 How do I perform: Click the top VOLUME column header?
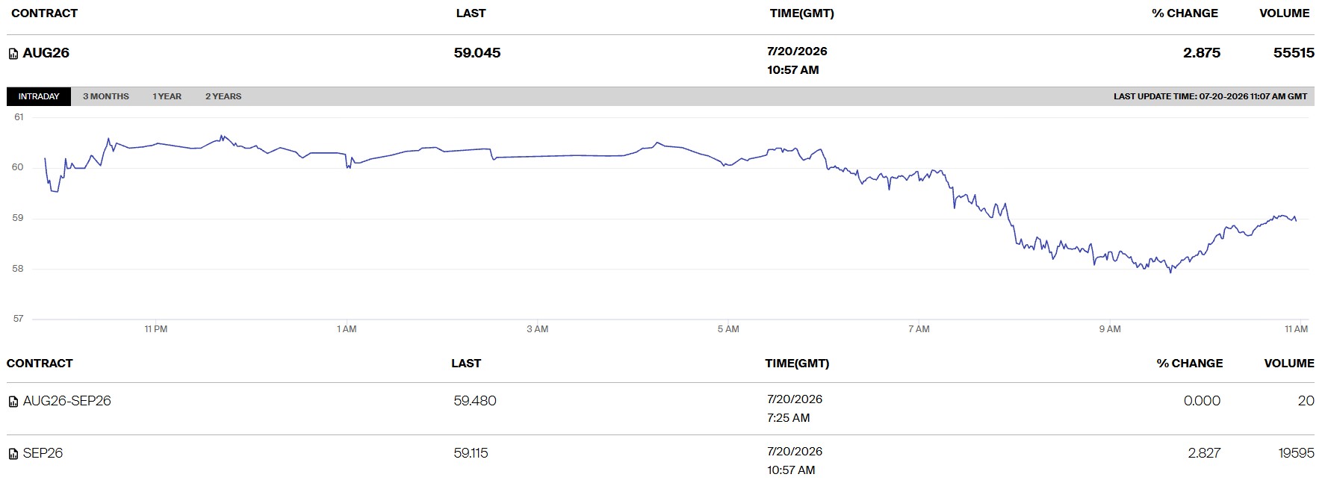pyautogui.click(x=1285, y=13)
